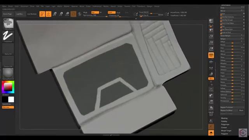This screenshot has width=249, height=140.
Task: Open the Alpha menu
Action: (4, 6)
